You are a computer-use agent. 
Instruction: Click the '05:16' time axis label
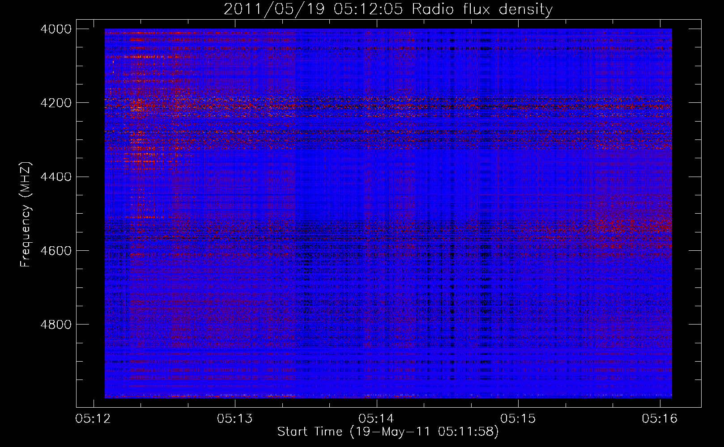[x=660, y=419]
